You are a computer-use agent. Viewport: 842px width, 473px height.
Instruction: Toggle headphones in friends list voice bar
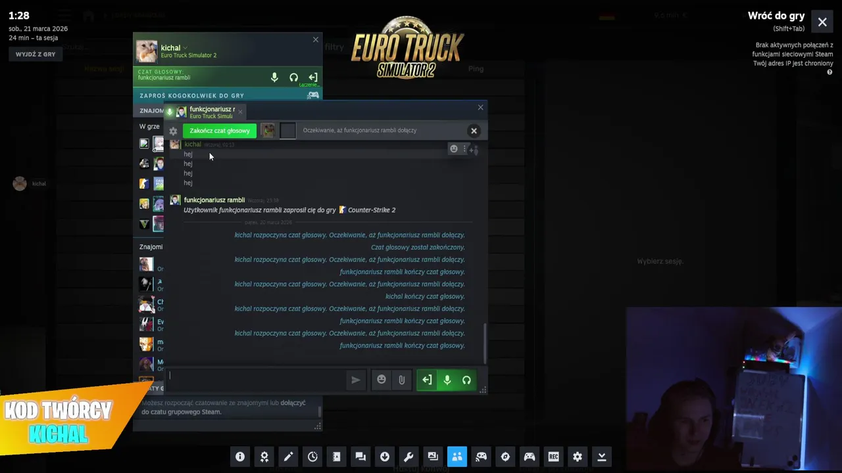[294, 78]
